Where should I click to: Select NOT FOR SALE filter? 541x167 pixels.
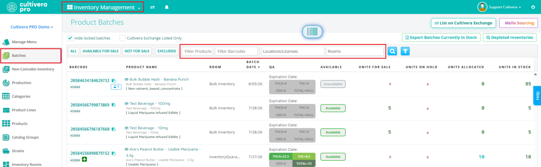pyautogui.click(x=137, y=51)
